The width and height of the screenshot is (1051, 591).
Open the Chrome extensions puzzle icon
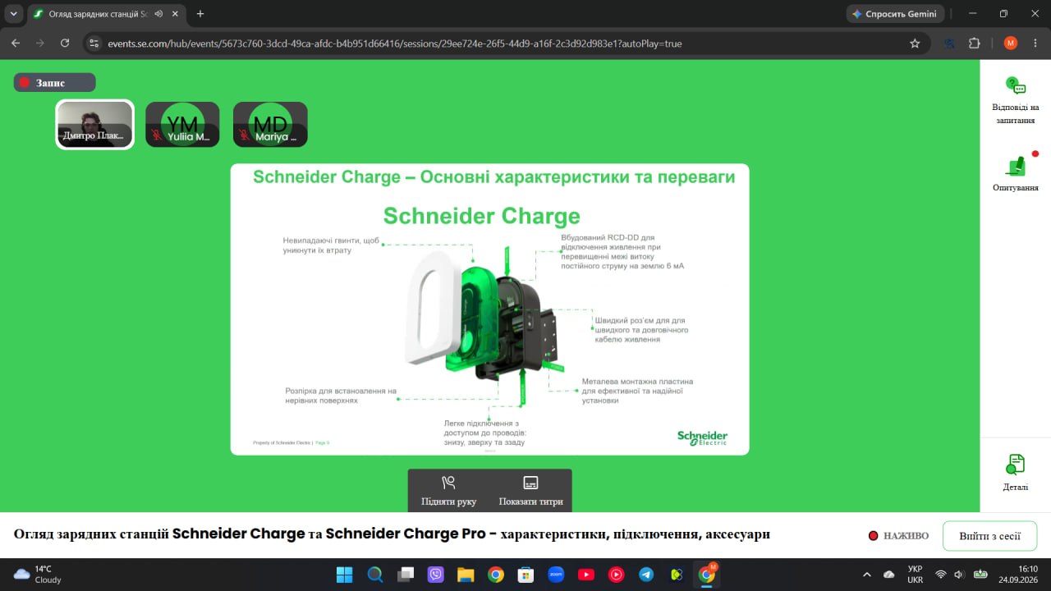pyautogui.click(x=975, y=44)
